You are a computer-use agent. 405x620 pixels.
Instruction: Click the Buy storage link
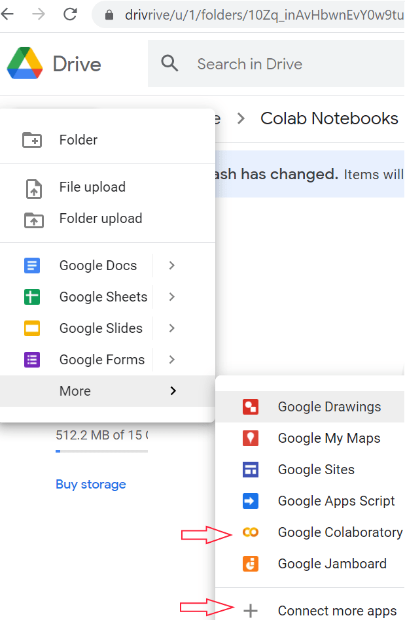pos(90,484)
